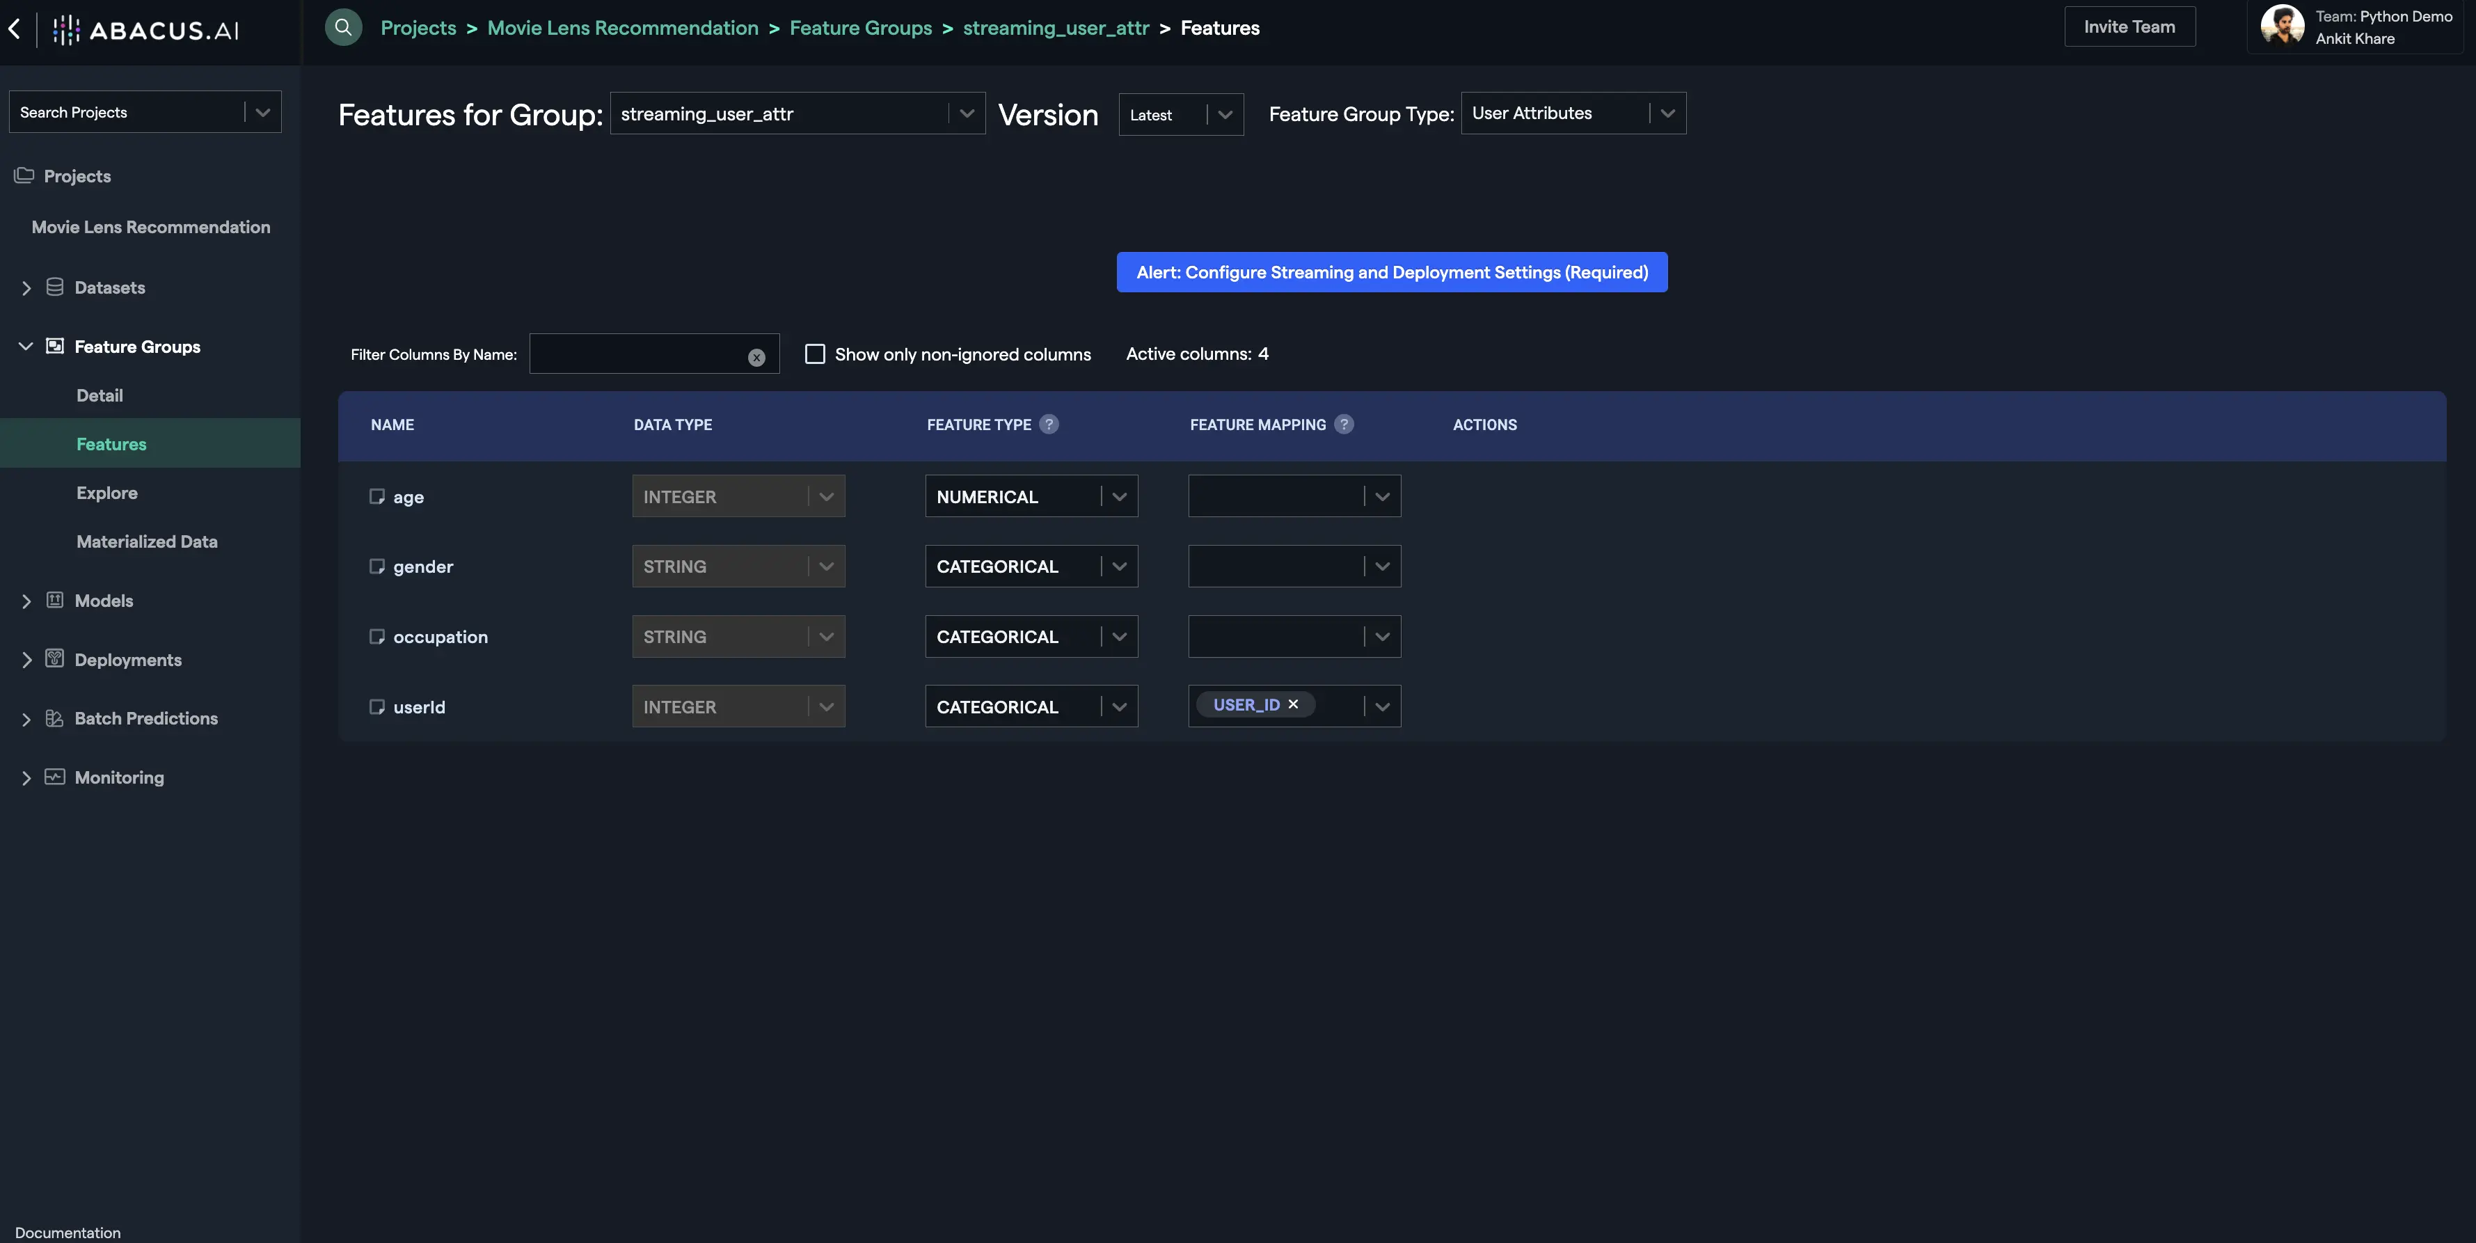Click the Alert Configure Streaming button
The image size is (2476, 1243).
1392,271
